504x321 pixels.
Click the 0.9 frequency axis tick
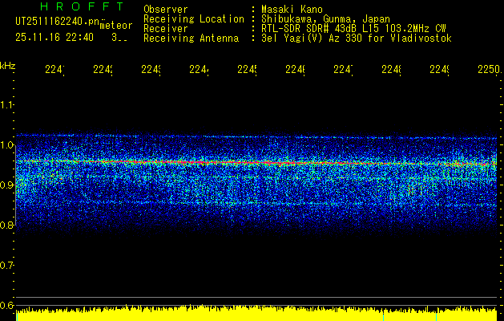pos(7,185)
